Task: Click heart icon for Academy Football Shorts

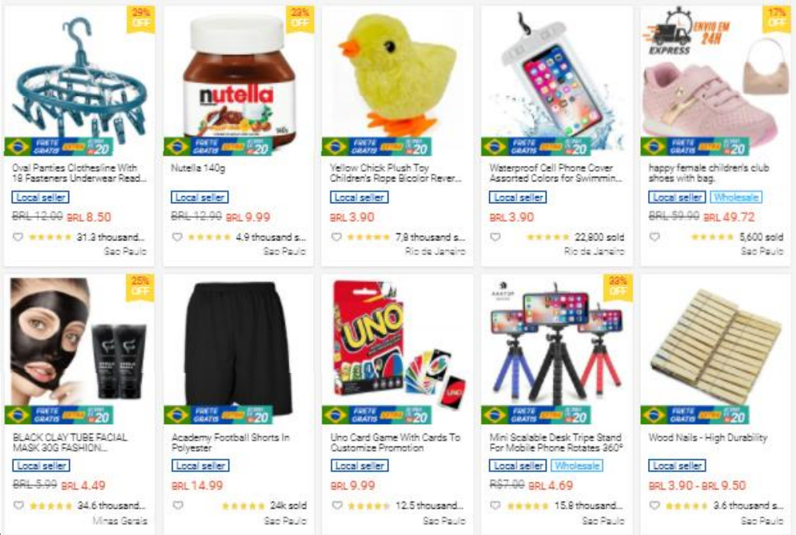Action: coord(177,505)
